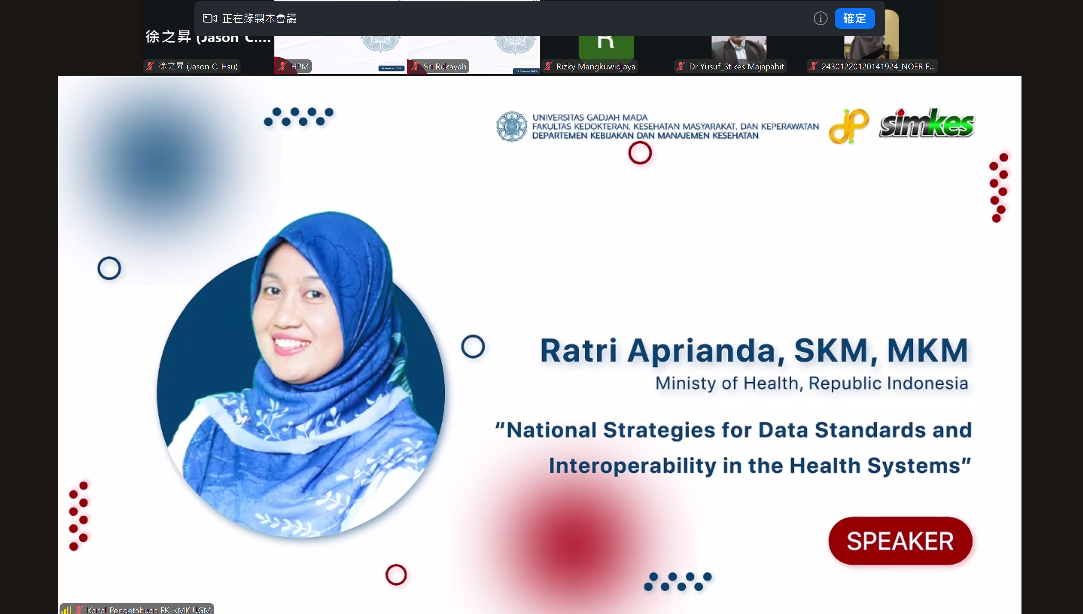Select Rizky Mangkuwidjaya's green avatar tile
The width and height of the screenshot is (1083, 614).
pos(606,46)
